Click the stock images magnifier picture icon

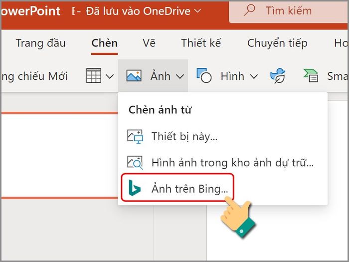(135, 162)
